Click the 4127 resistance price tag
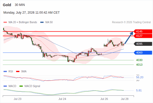Image resolution: width=153 pixels, height=103 pixels. (143, 36)
